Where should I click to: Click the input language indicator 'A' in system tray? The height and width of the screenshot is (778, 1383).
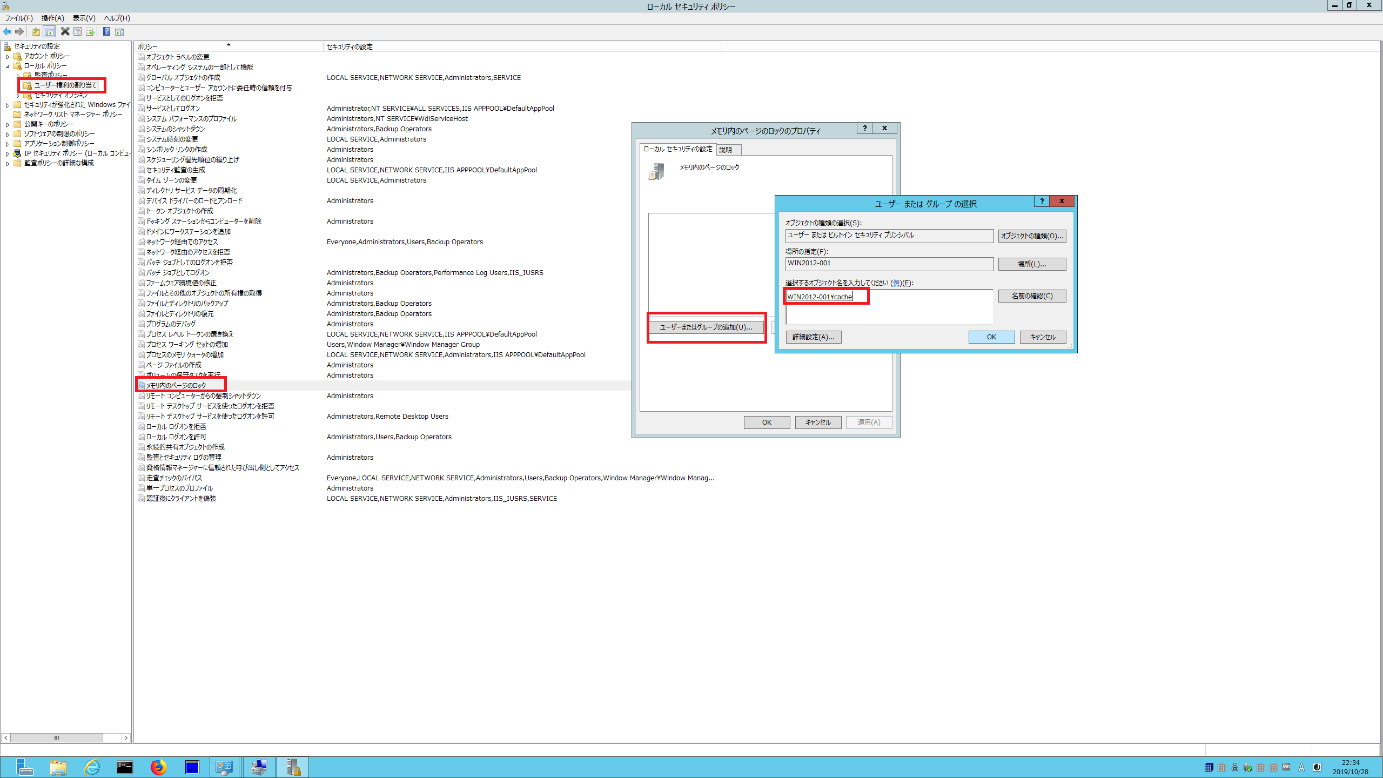tap(1302, 767)
